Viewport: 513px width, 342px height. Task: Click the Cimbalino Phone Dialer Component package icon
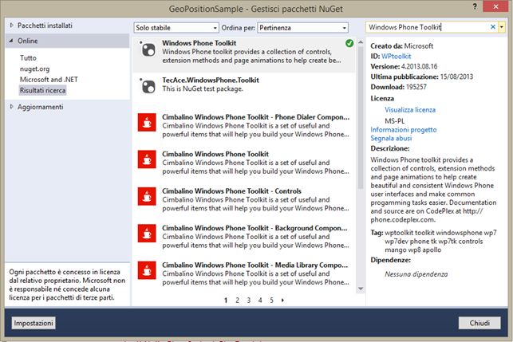coord(147,122)
